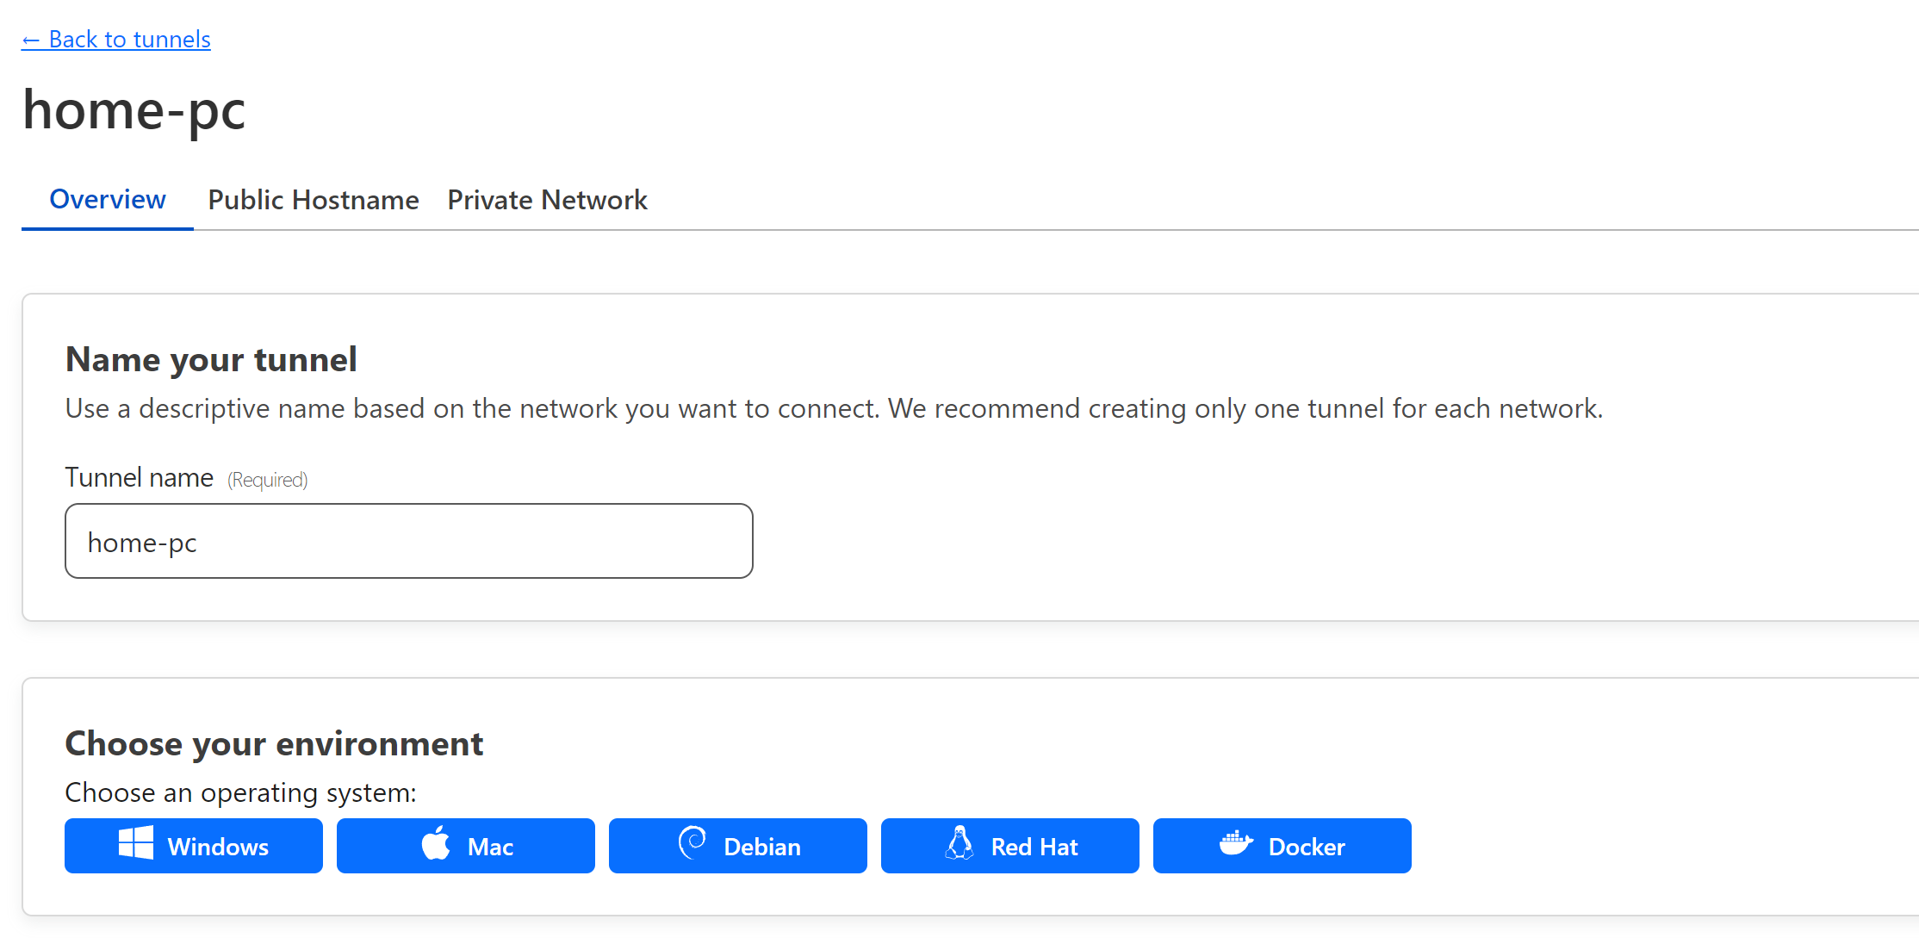Screen dimensions: 1919x944
Task: Switch to the Overview tab
Action: (108, 200)
